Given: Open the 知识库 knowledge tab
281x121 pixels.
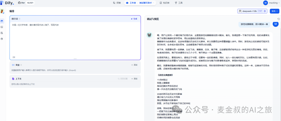Looking at the screenshot, I should click(165, 3).
